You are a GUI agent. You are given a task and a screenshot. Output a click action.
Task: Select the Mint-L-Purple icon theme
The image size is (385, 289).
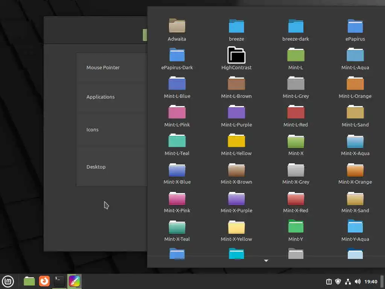(x=236, y=116)
